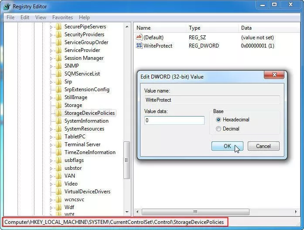Select the Wdf tree entry
Screen dimensions: 304x230
pyautogui.click(x=69, y=207)
